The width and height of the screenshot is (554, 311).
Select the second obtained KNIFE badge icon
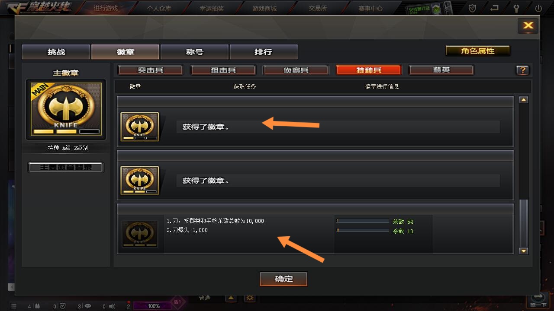pos(140,180)
